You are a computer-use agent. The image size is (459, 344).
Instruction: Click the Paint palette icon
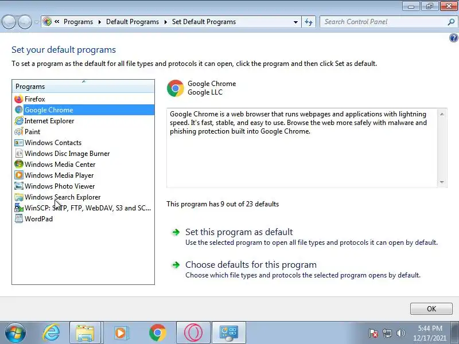point(19,132)
